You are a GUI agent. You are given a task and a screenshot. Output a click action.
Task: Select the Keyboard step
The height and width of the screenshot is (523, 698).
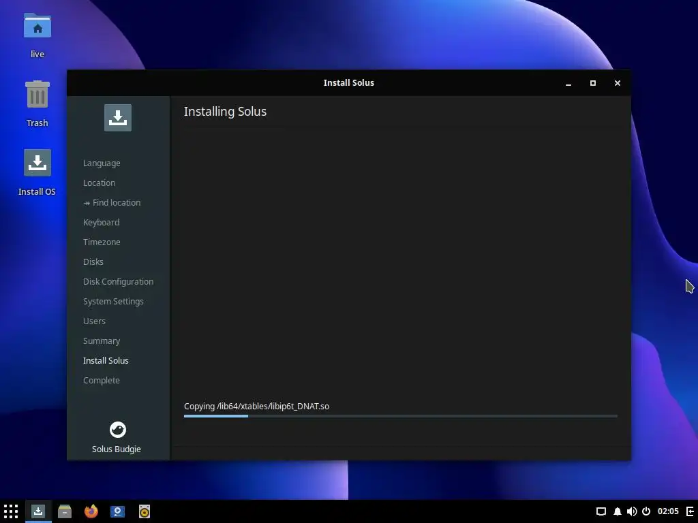pyautogui.click(x=101, y=223)
